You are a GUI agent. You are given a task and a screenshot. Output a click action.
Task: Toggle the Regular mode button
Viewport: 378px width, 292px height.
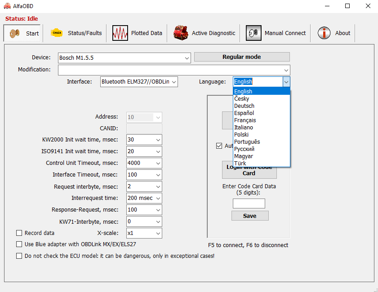point(242,57)
